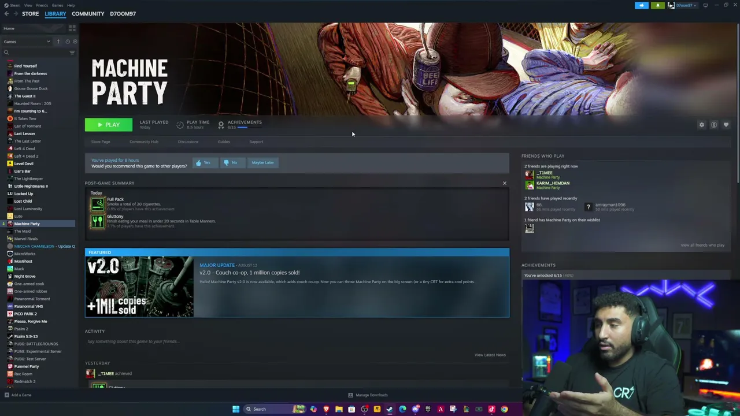Go back with the navigation back arrow

pyautogui.click(x=6, y=14)
